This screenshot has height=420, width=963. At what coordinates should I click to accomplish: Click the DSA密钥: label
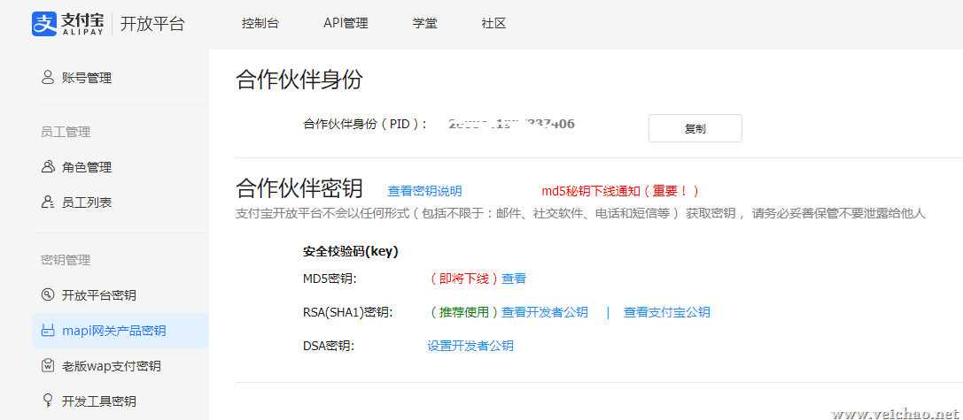(x=329, y=346)
